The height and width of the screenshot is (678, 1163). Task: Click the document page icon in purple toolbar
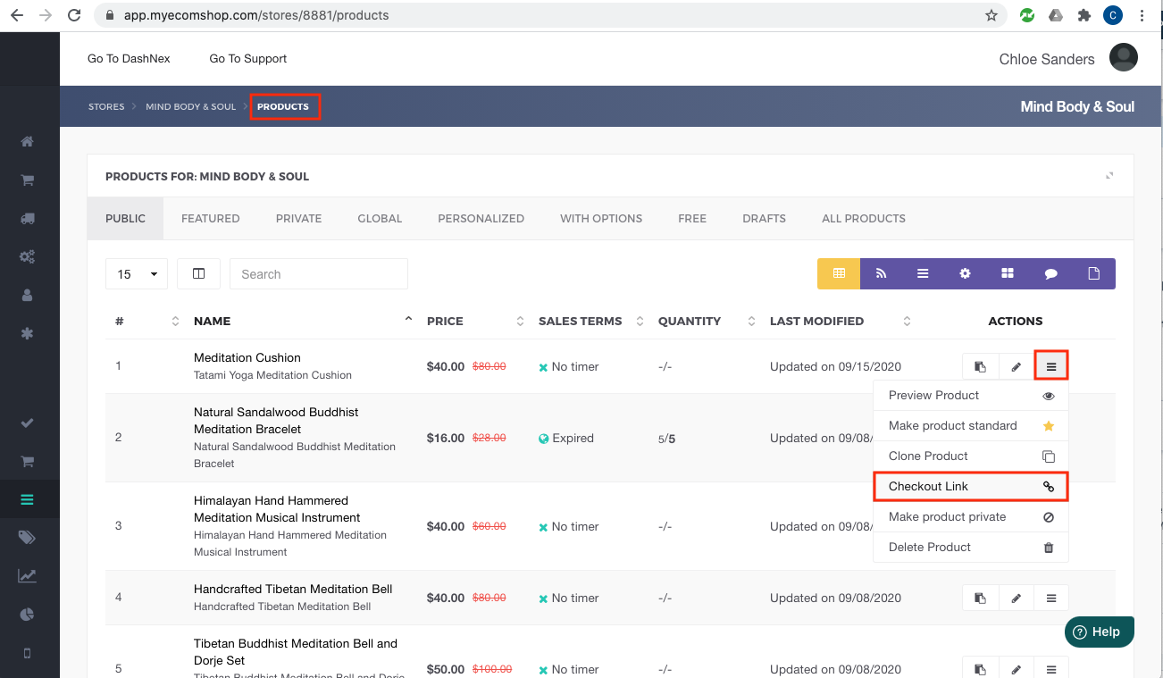pyautogui.click(x=1093, y=274)
